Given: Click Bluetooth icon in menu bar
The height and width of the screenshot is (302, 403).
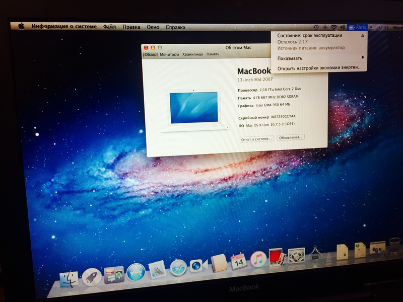Looking at the screenshot, I should 325,27.
